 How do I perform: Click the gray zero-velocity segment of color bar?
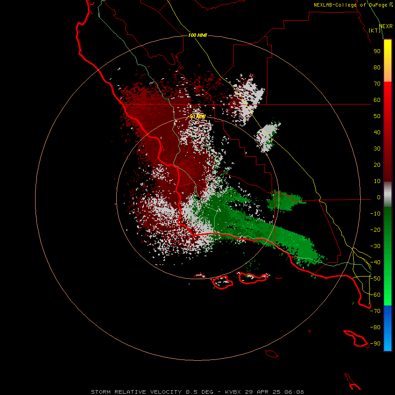coord(388,194)
